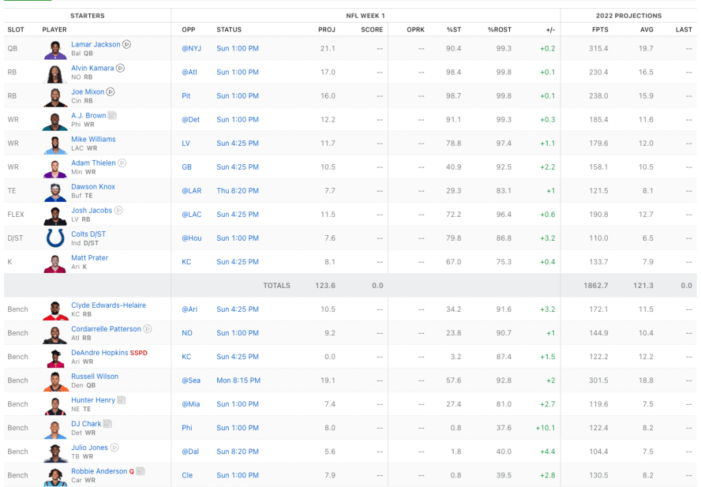The image size is (701, 487).
Task: Open the Thu 8:20 PM game status link
Action: coord(238,191)
